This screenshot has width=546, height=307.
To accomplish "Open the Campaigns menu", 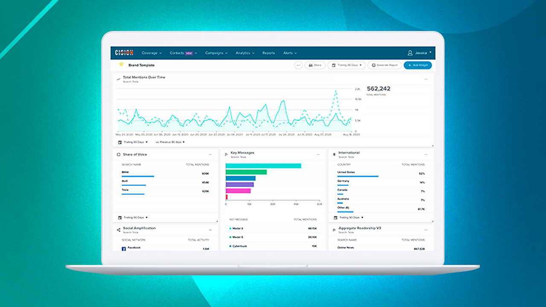I will point(216,53).
